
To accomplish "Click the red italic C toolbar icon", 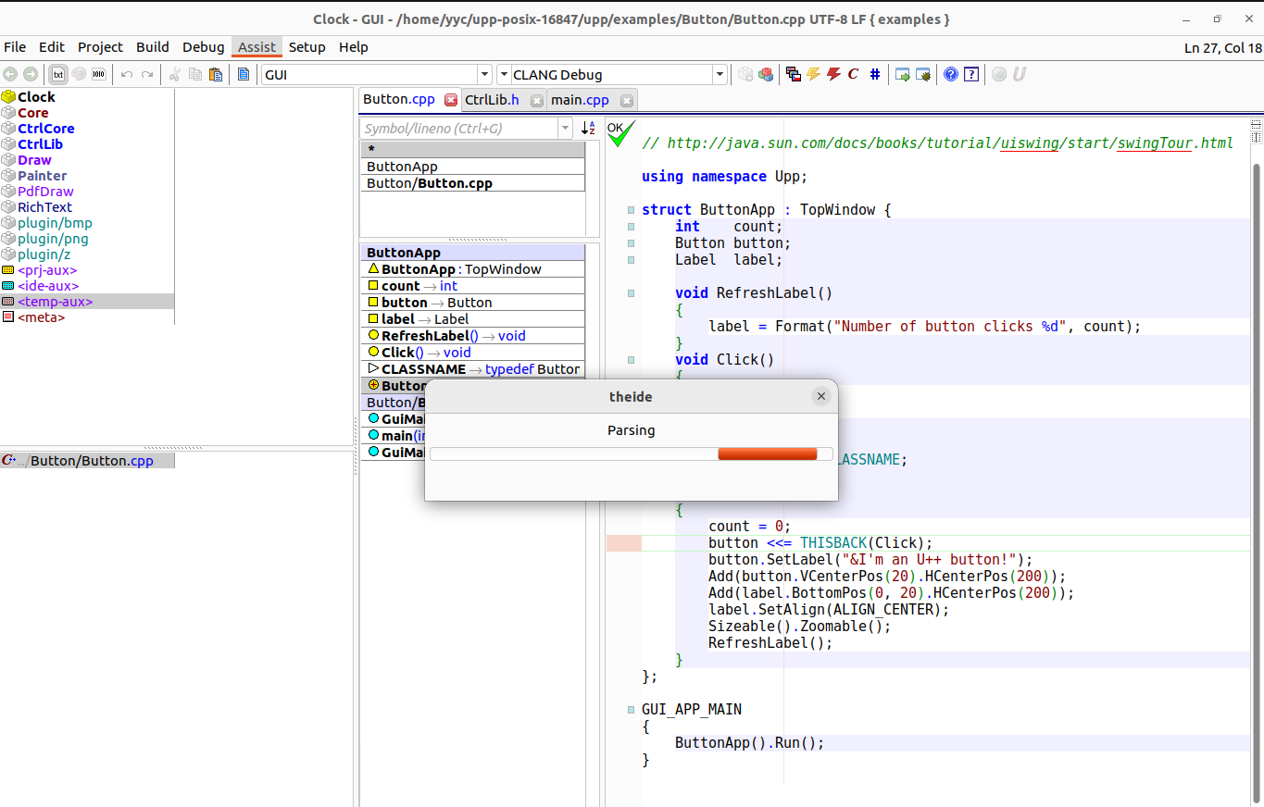I will coord(853,75).
